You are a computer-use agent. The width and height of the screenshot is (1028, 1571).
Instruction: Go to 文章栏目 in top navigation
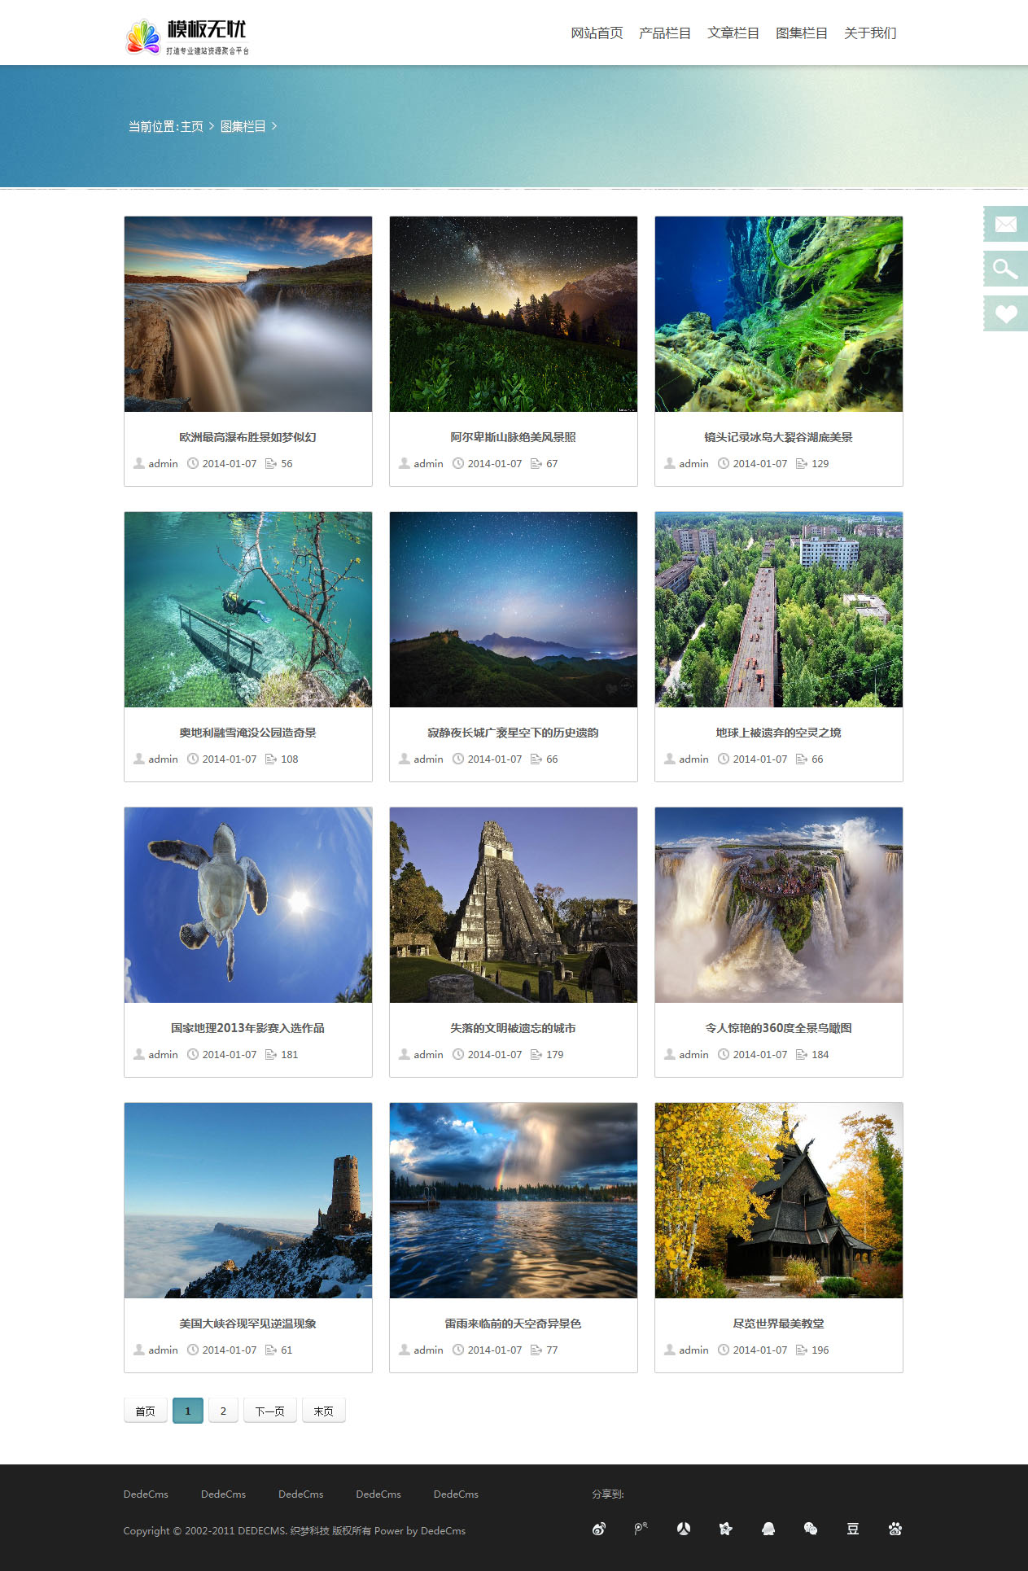[x=733, y=33]
